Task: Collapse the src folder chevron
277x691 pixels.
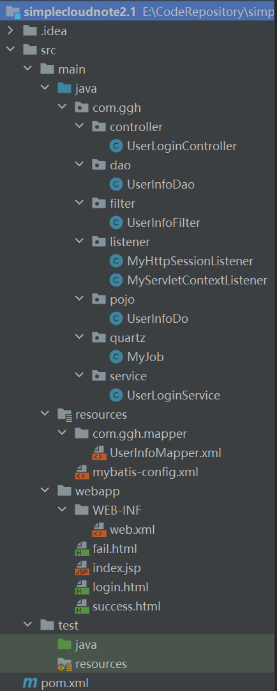Action: coord(11,50)
